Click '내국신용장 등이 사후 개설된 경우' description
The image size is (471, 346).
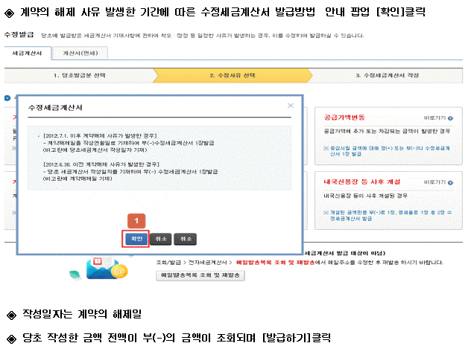(366, 196)
